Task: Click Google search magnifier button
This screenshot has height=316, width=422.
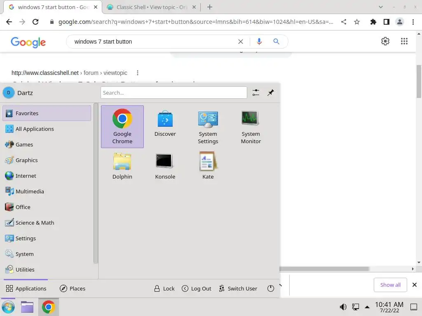Action: [276, 42]
